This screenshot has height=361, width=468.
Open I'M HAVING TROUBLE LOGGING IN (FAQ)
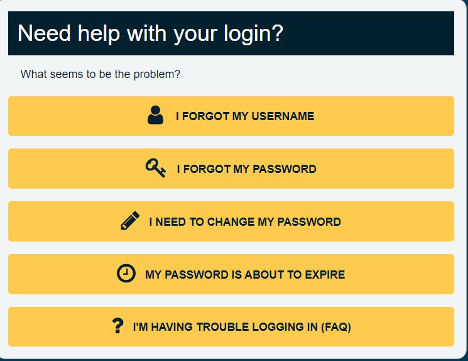click(231, 326)
